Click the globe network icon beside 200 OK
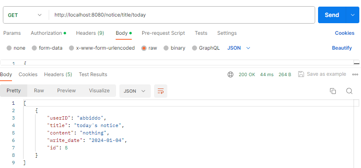Image resolution: width=361 pixels, height=168 pixels. pyautogui.click(x=230, y=74)
